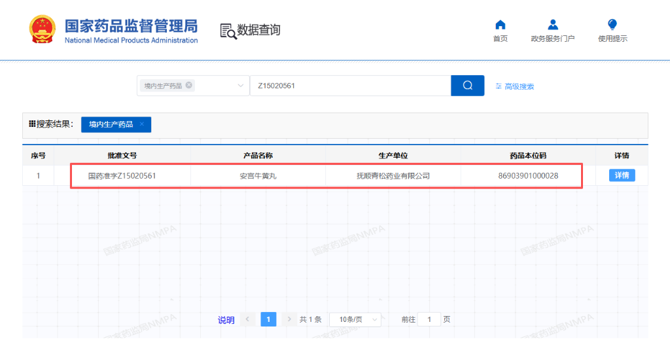This screenshot has width=670, height=352.
Task: Expand the drug category dropdown arrow
Action: [x=239, y=86]
